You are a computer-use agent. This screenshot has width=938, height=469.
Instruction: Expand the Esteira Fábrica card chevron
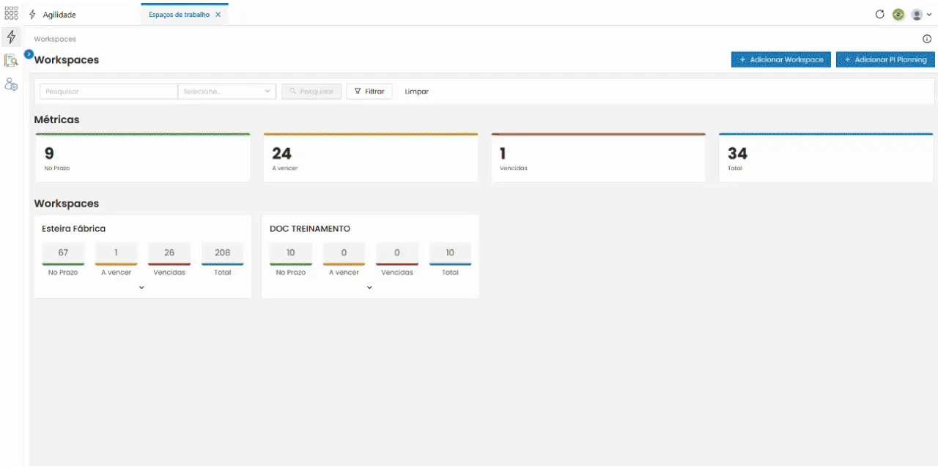[x=141, y=287]
